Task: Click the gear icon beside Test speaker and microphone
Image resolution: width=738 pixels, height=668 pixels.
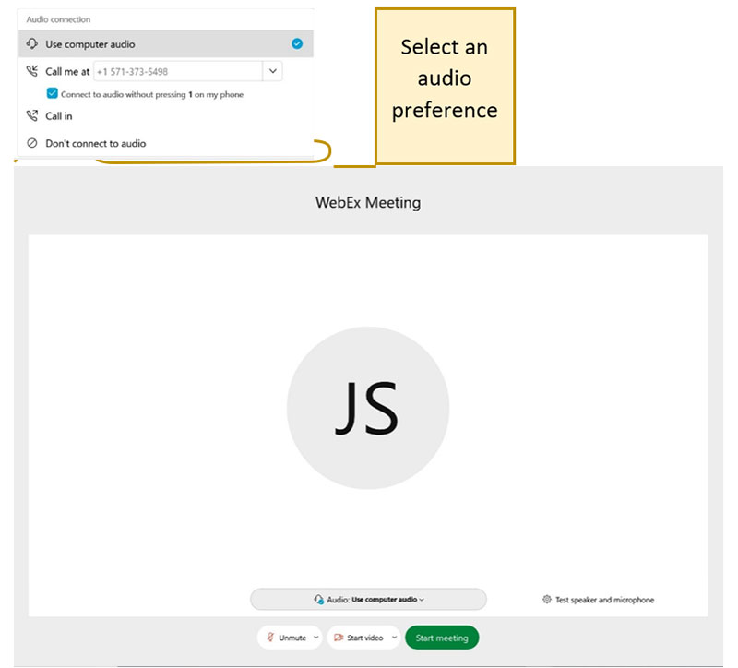Action: click(x=547, y=600)
